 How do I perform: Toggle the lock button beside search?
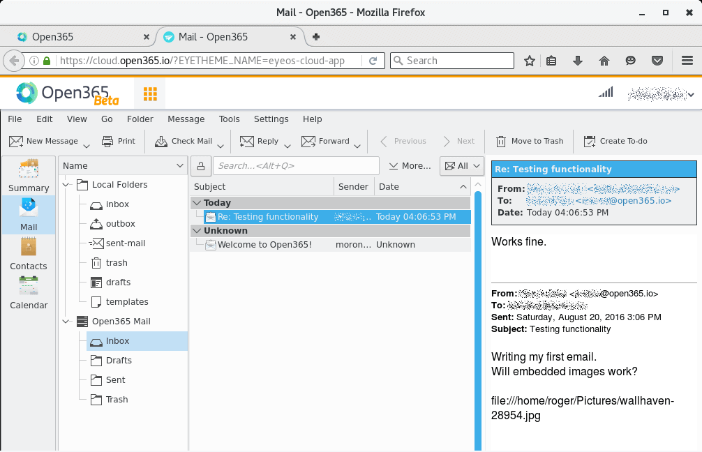tap(201, 166)
